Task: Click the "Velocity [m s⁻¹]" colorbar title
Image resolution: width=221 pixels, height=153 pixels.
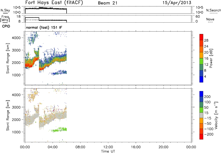Action: (x=216, y=115)
